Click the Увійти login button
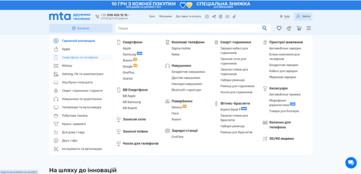Image resolution: width=361 pixels, height=174 pixels. pyautogui.click(x=303, y=17)
